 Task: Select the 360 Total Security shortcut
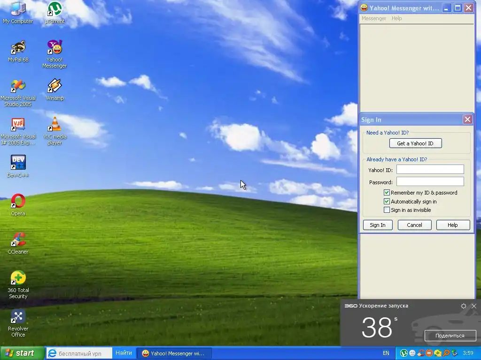18,285
